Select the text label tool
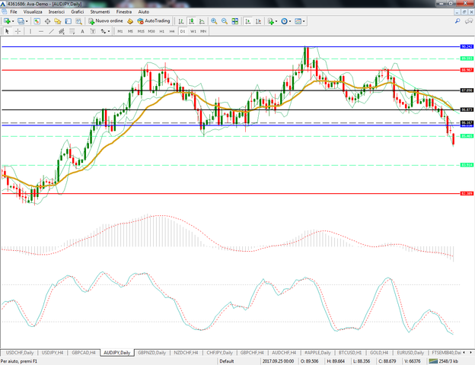475x365 pixels. 82,31
